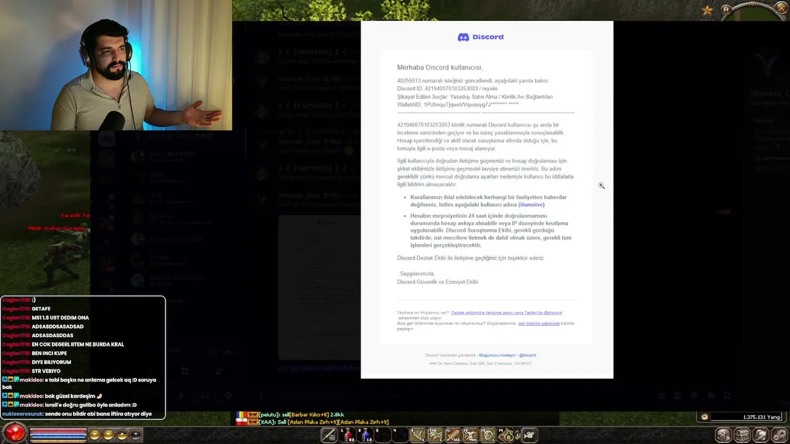Click the Polish flag beside XAA's message
The width and height of the screenshot is (790, 444).
click(x=242, y=422)
